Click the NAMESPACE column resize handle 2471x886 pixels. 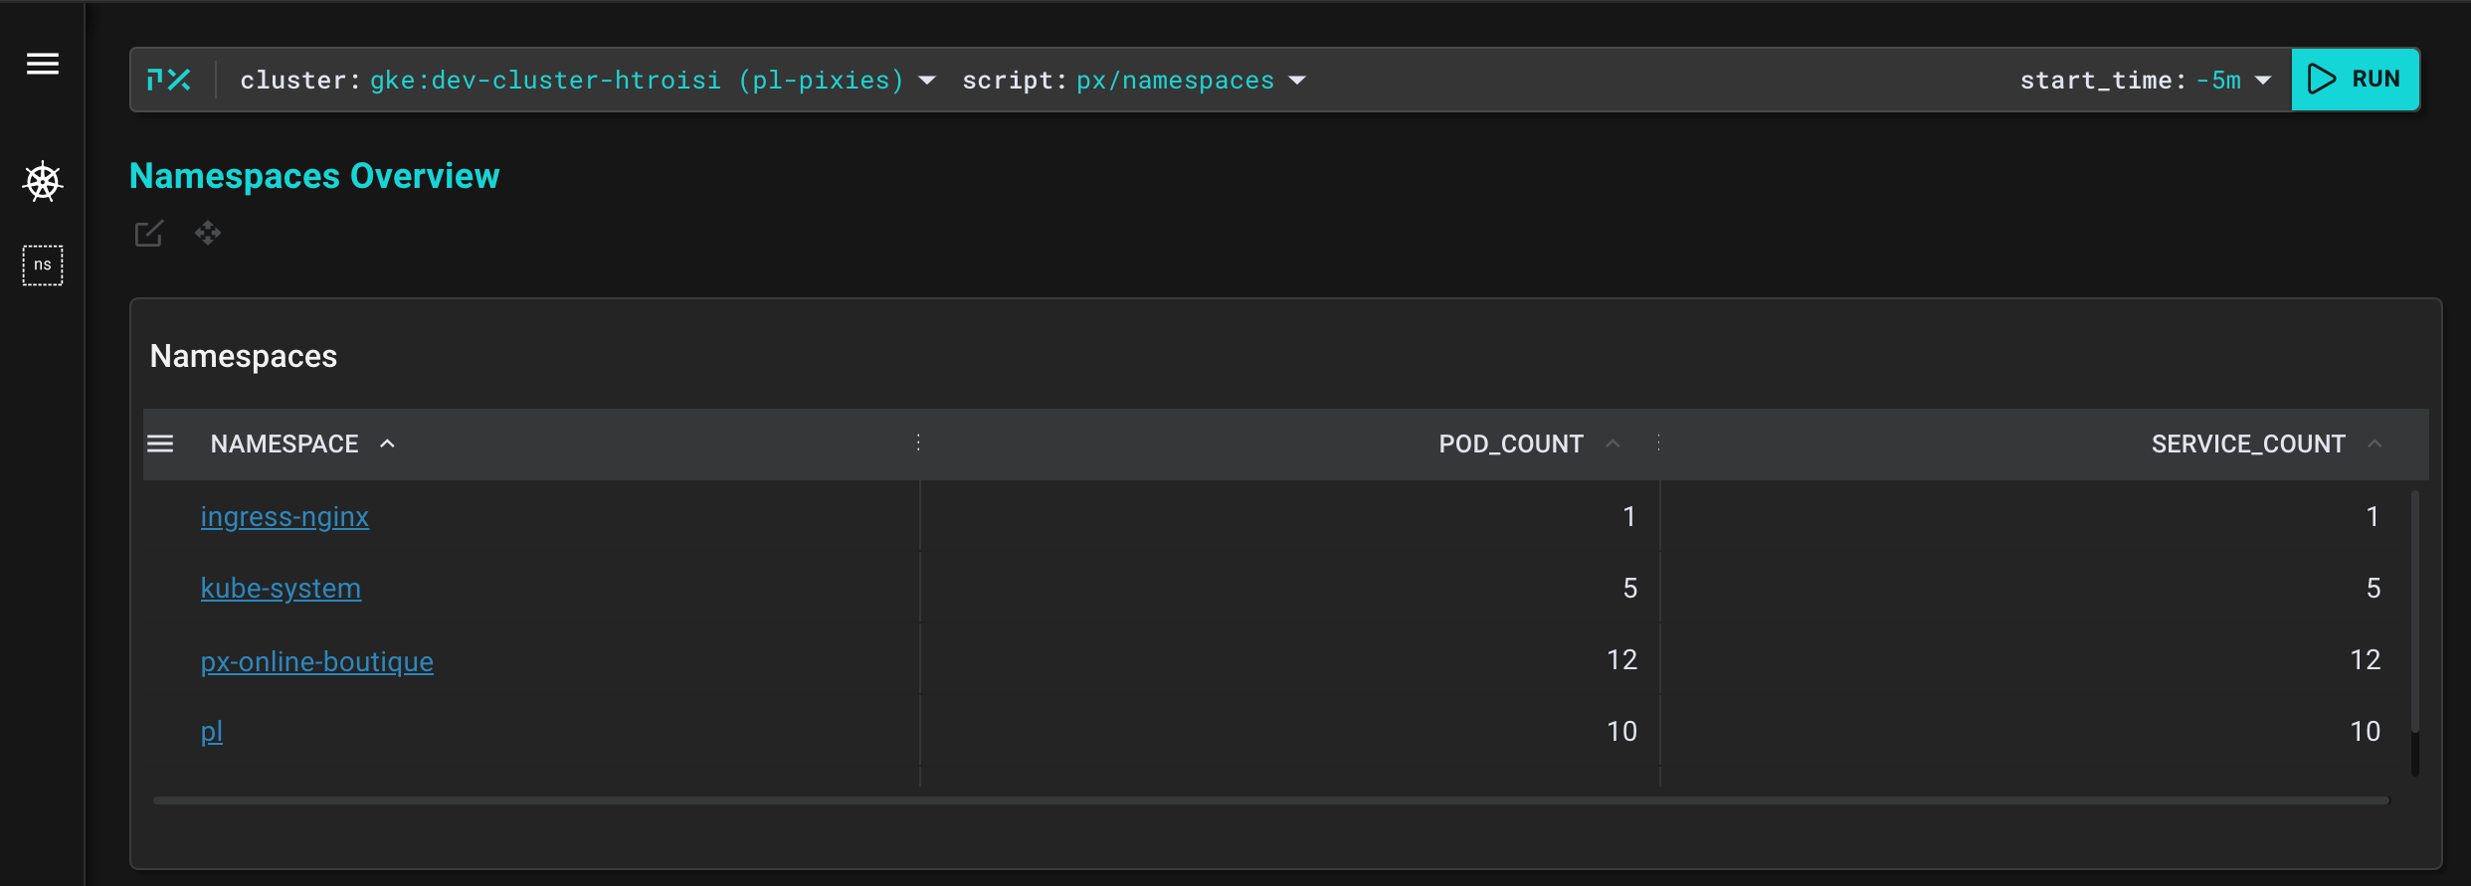tap(918, 443)
